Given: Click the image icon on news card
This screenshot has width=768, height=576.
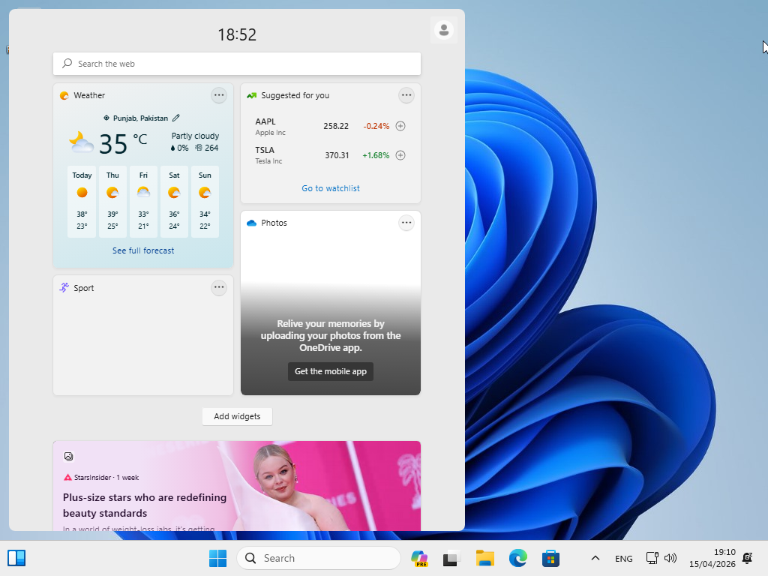Looking at the screenshot, I should tap(68, 457).
